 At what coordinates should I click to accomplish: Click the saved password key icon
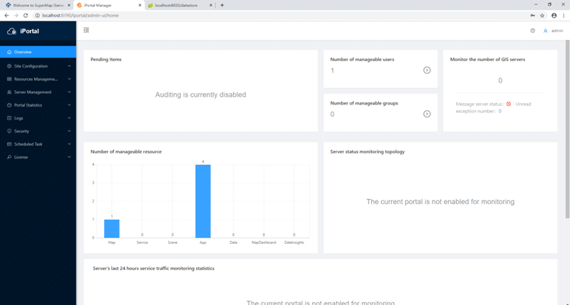(x=532, y=16)
